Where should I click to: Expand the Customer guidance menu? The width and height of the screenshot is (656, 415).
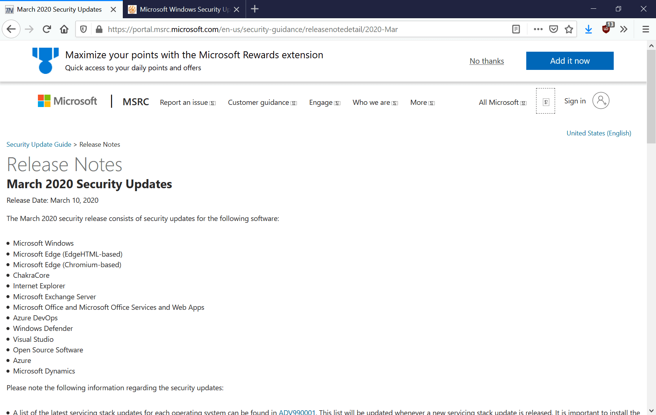click(262, 103)
